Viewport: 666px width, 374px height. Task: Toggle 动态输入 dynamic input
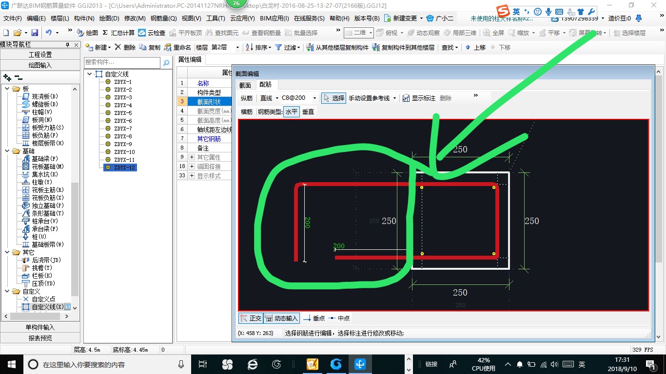pos(281,318)
